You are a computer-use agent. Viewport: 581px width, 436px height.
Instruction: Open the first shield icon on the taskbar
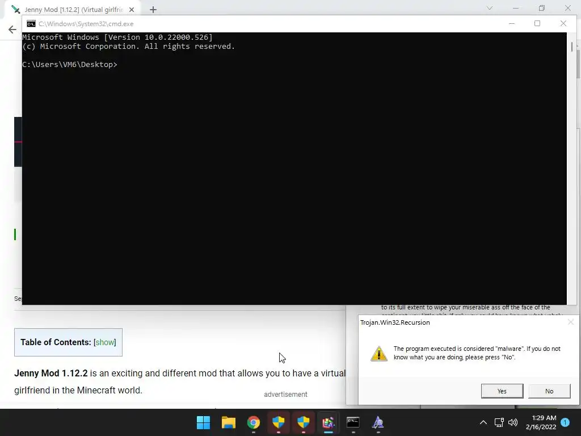[x=278, y=422]
